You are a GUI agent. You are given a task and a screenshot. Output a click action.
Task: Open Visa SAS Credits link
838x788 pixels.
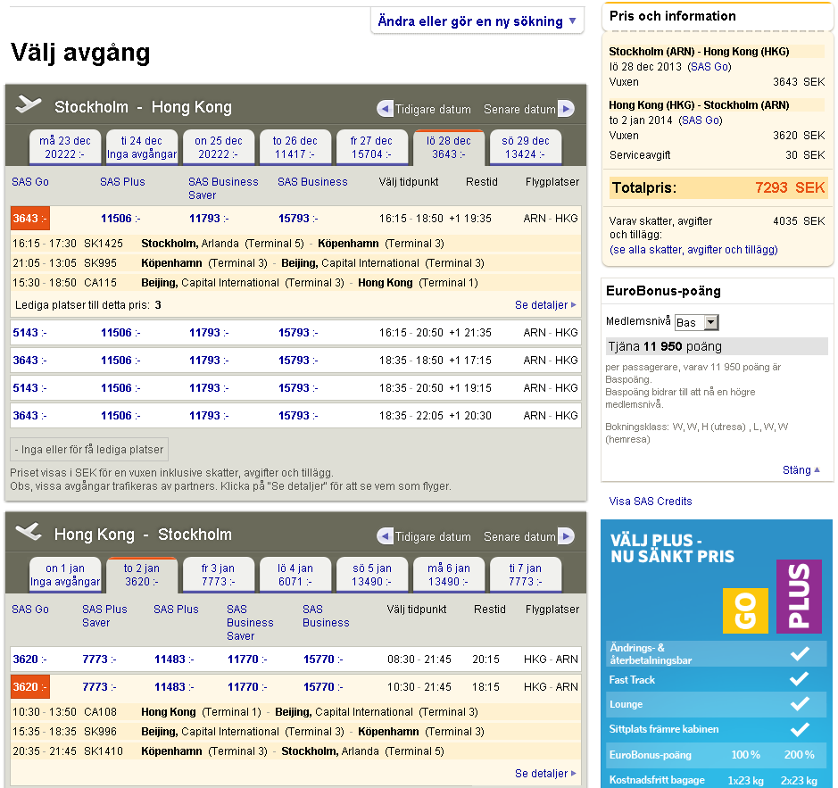[651, 502]
